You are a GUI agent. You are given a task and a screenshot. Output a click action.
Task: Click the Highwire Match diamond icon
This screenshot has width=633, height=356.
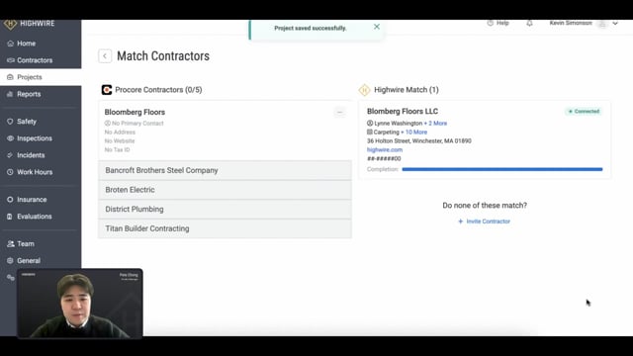(364, 90)
